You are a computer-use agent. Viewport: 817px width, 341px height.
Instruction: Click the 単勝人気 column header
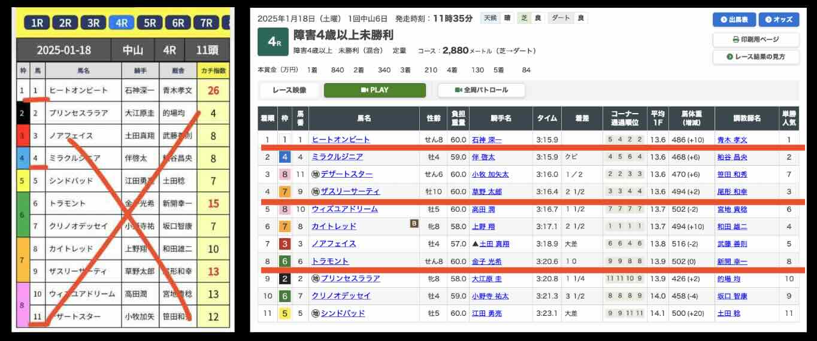tap(788, 118)
